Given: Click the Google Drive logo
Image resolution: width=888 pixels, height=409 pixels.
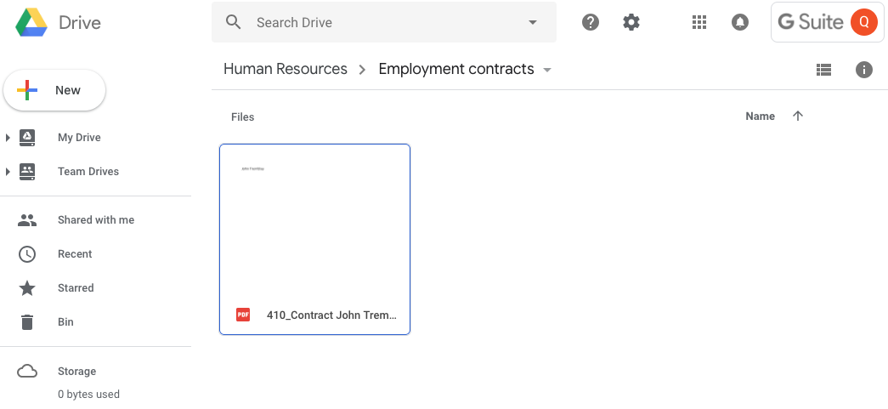Looking at the screenshot, I should click(x=32, y=23).
